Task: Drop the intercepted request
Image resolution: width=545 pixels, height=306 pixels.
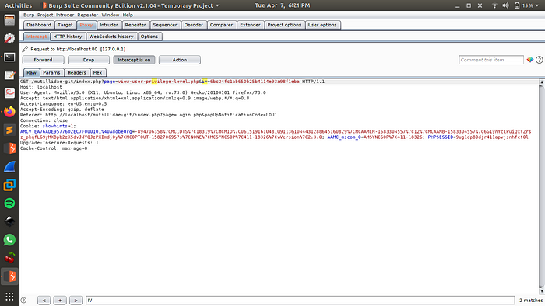Action: click(x=89, y=60)
